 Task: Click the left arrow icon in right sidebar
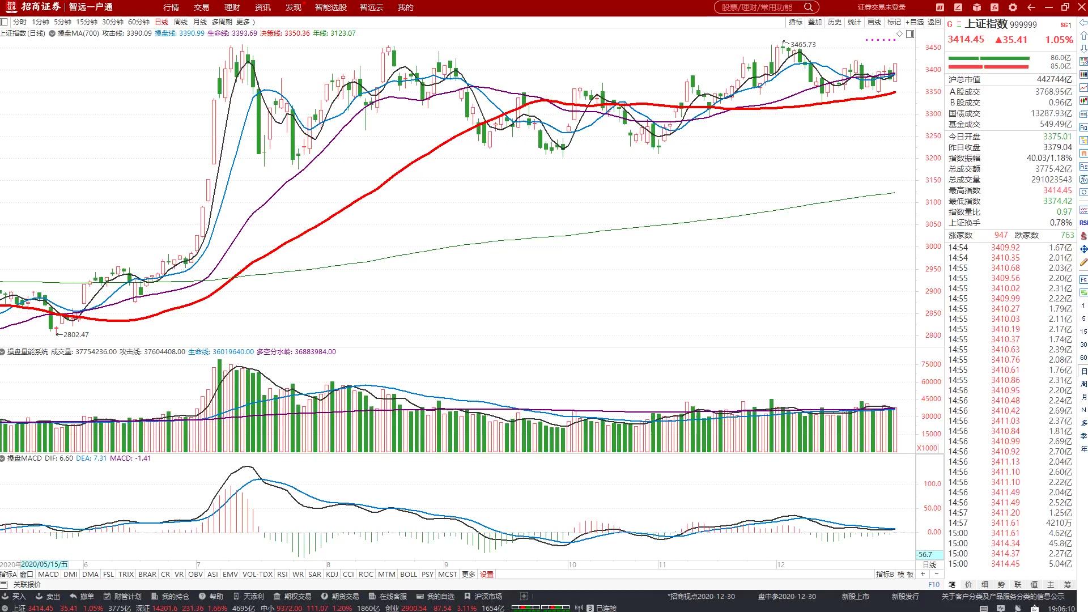click(x=1083, y=23)
